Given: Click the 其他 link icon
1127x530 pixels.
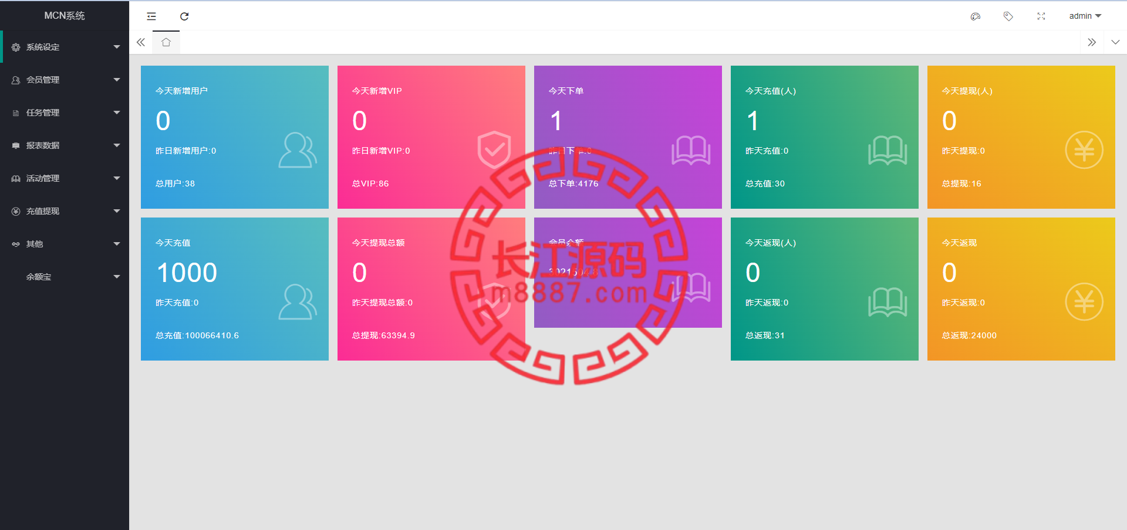Looking at the screenshot, I should pyautogui.click(x=16, y=244).
